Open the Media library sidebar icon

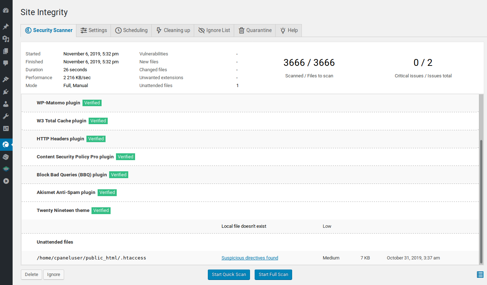tap(6, 39)
